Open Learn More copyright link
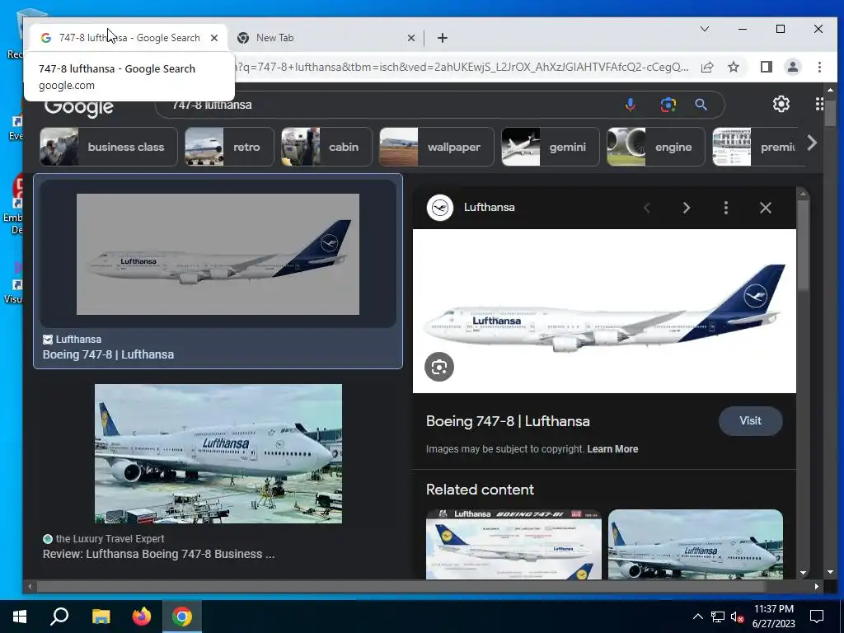Image resolution: width=844 pixels, height=633 pixels. [x=612, y=449]
